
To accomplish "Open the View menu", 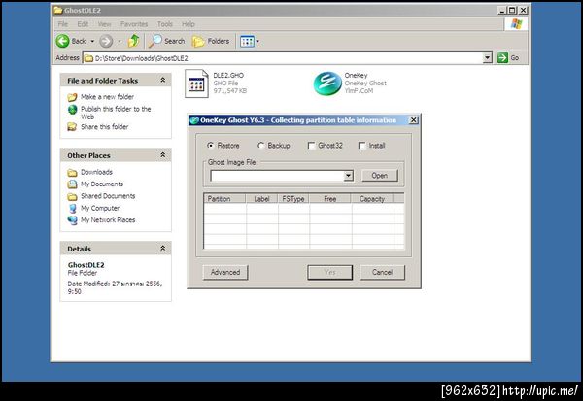I will pos(105,24).
